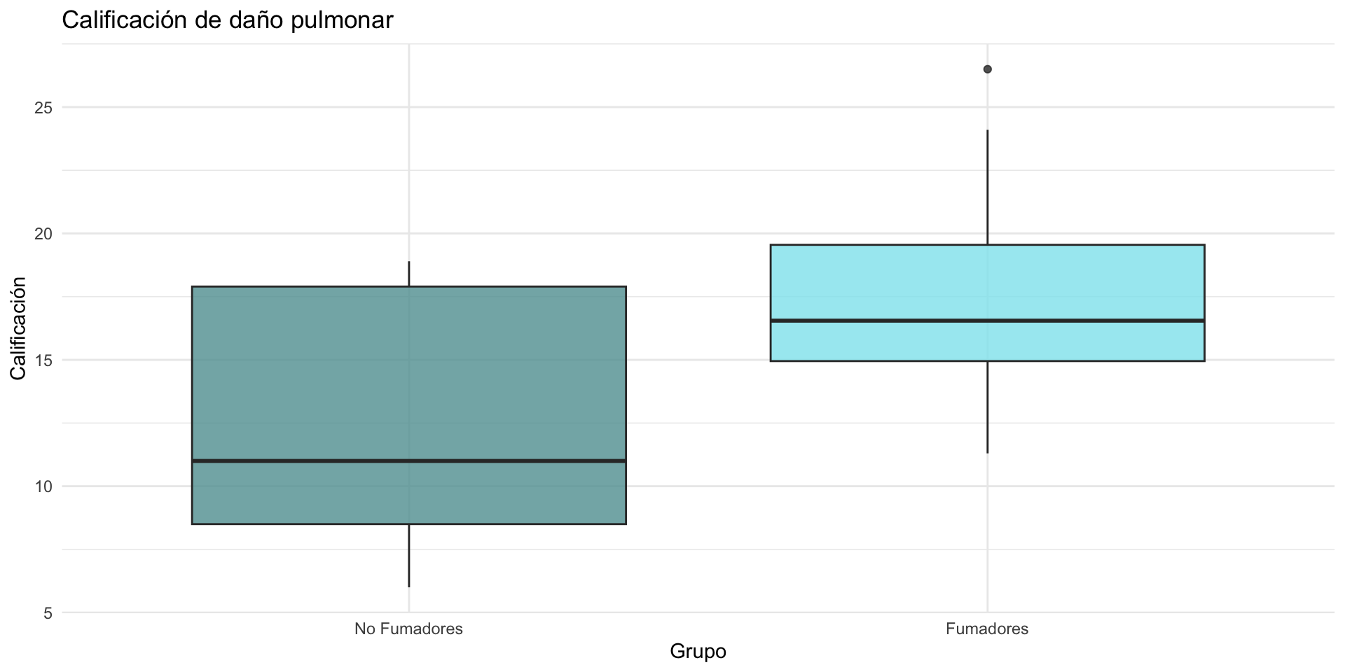Click the median line of No Fumadores box

tap(408, 461)
